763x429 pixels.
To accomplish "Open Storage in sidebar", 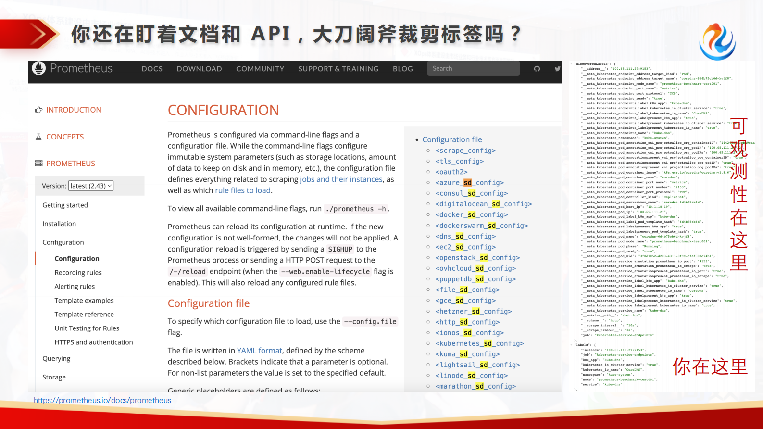I will [54, 377].
